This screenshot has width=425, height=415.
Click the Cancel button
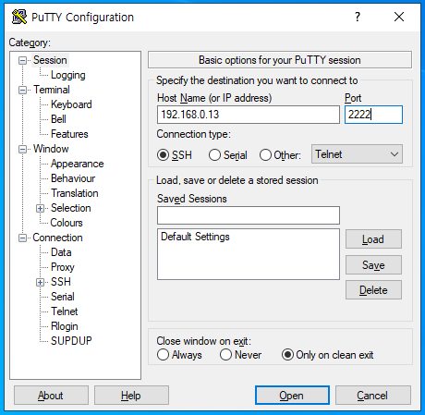tap(373, 396)
